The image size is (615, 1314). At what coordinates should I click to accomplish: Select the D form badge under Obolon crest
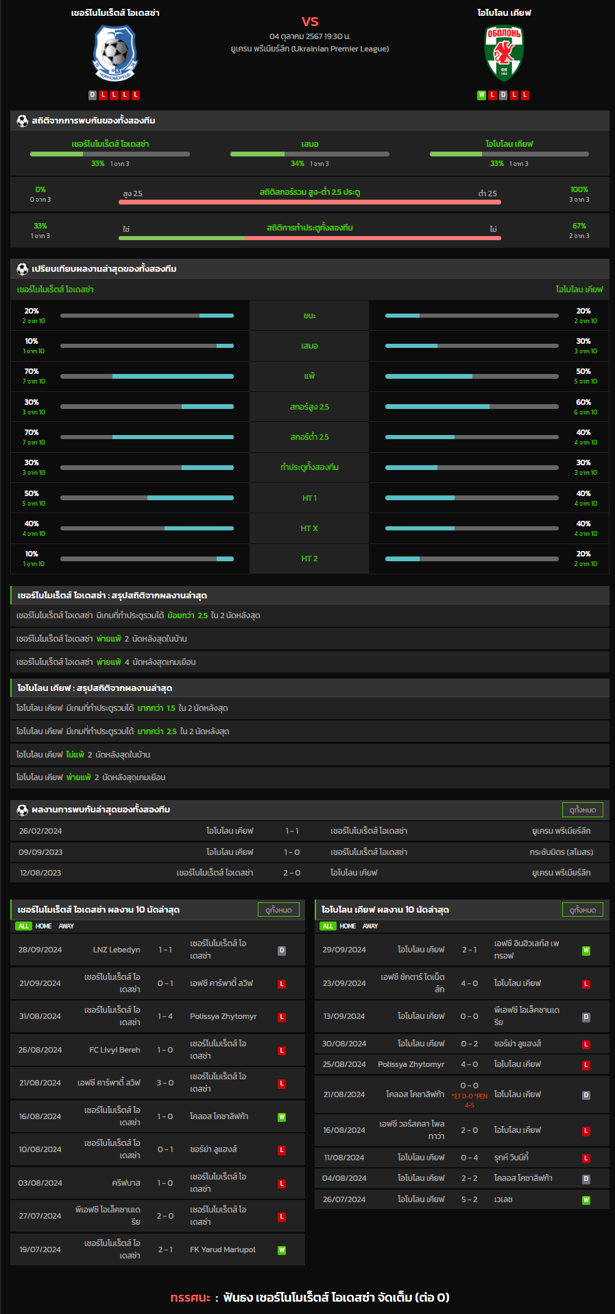pyautogui.click(x=503, y=95)
